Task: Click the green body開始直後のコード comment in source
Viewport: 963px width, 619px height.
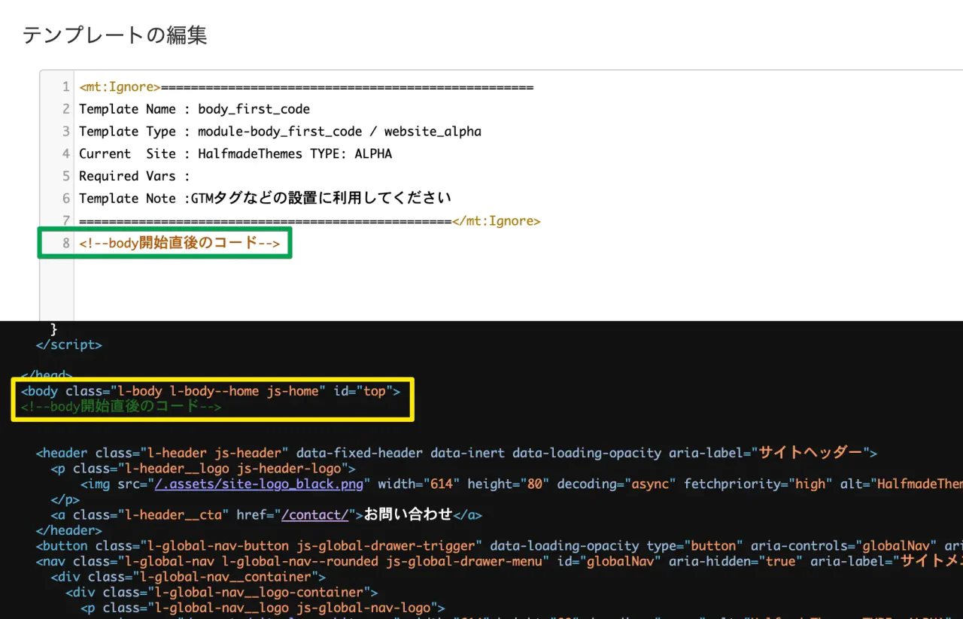Action: tap(121, 407)
